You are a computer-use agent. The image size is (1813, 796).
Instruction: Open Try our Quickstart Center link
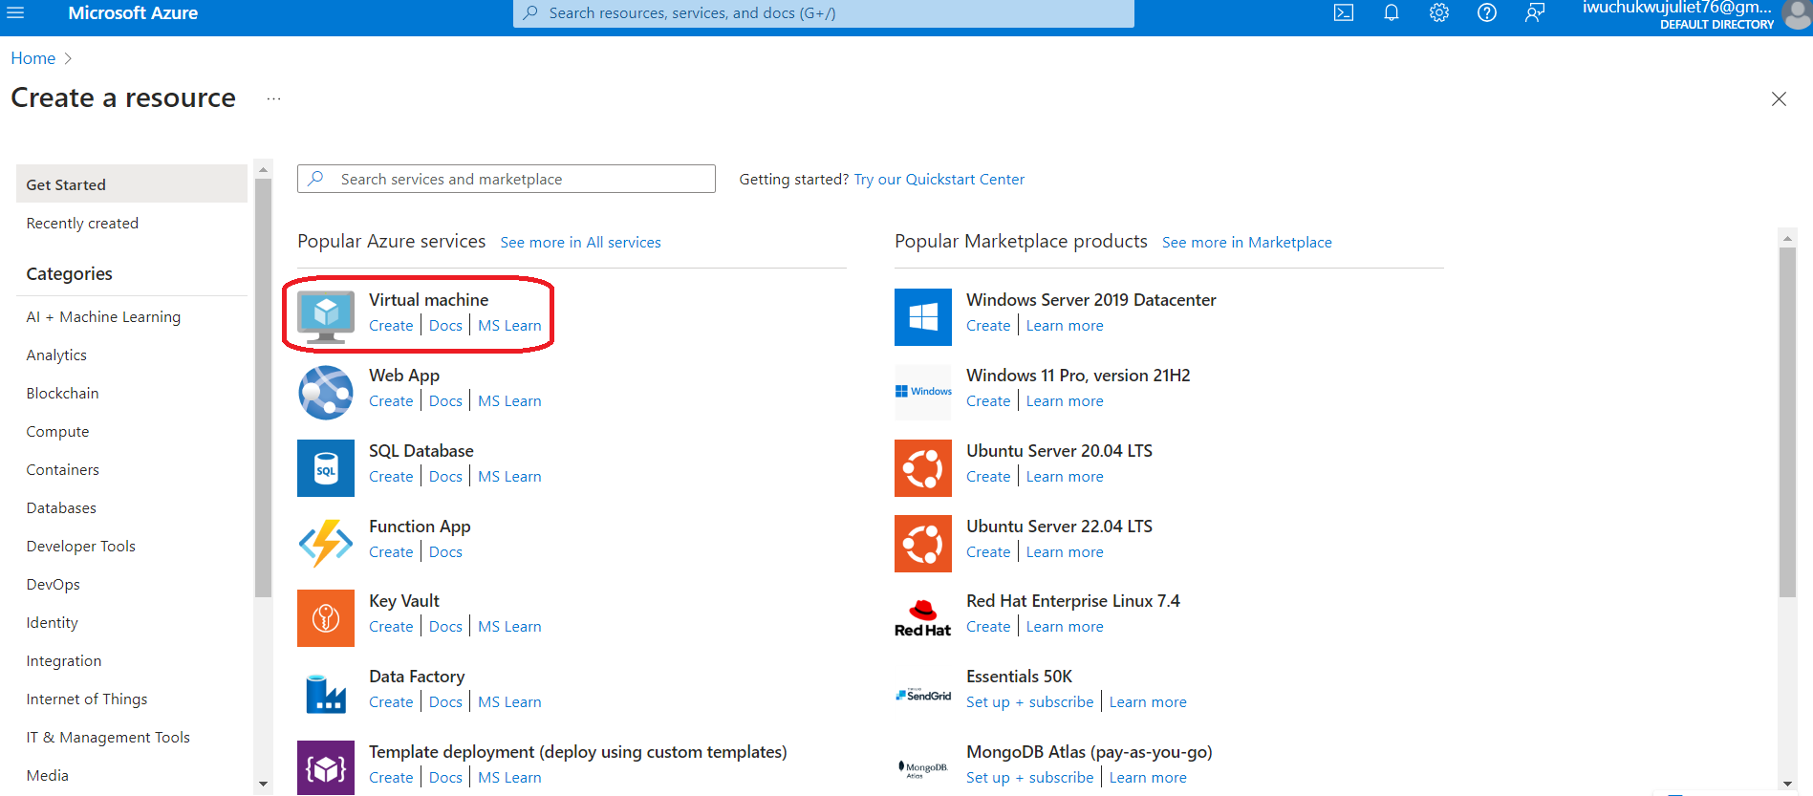tap(939, 180)
